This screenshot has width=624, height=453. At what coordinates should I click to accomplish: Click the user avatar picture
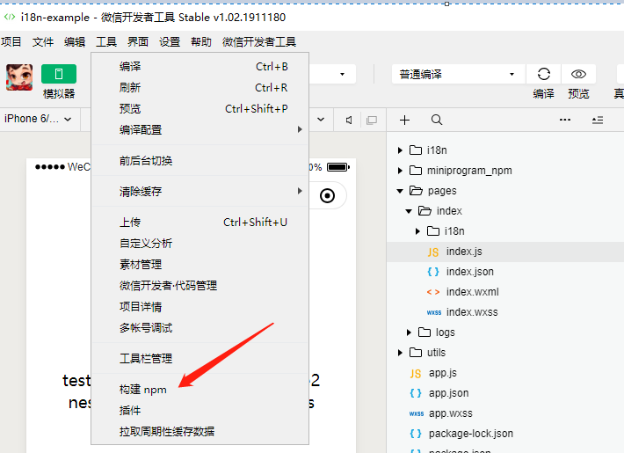pyautogui.click(x=19, y=77)
